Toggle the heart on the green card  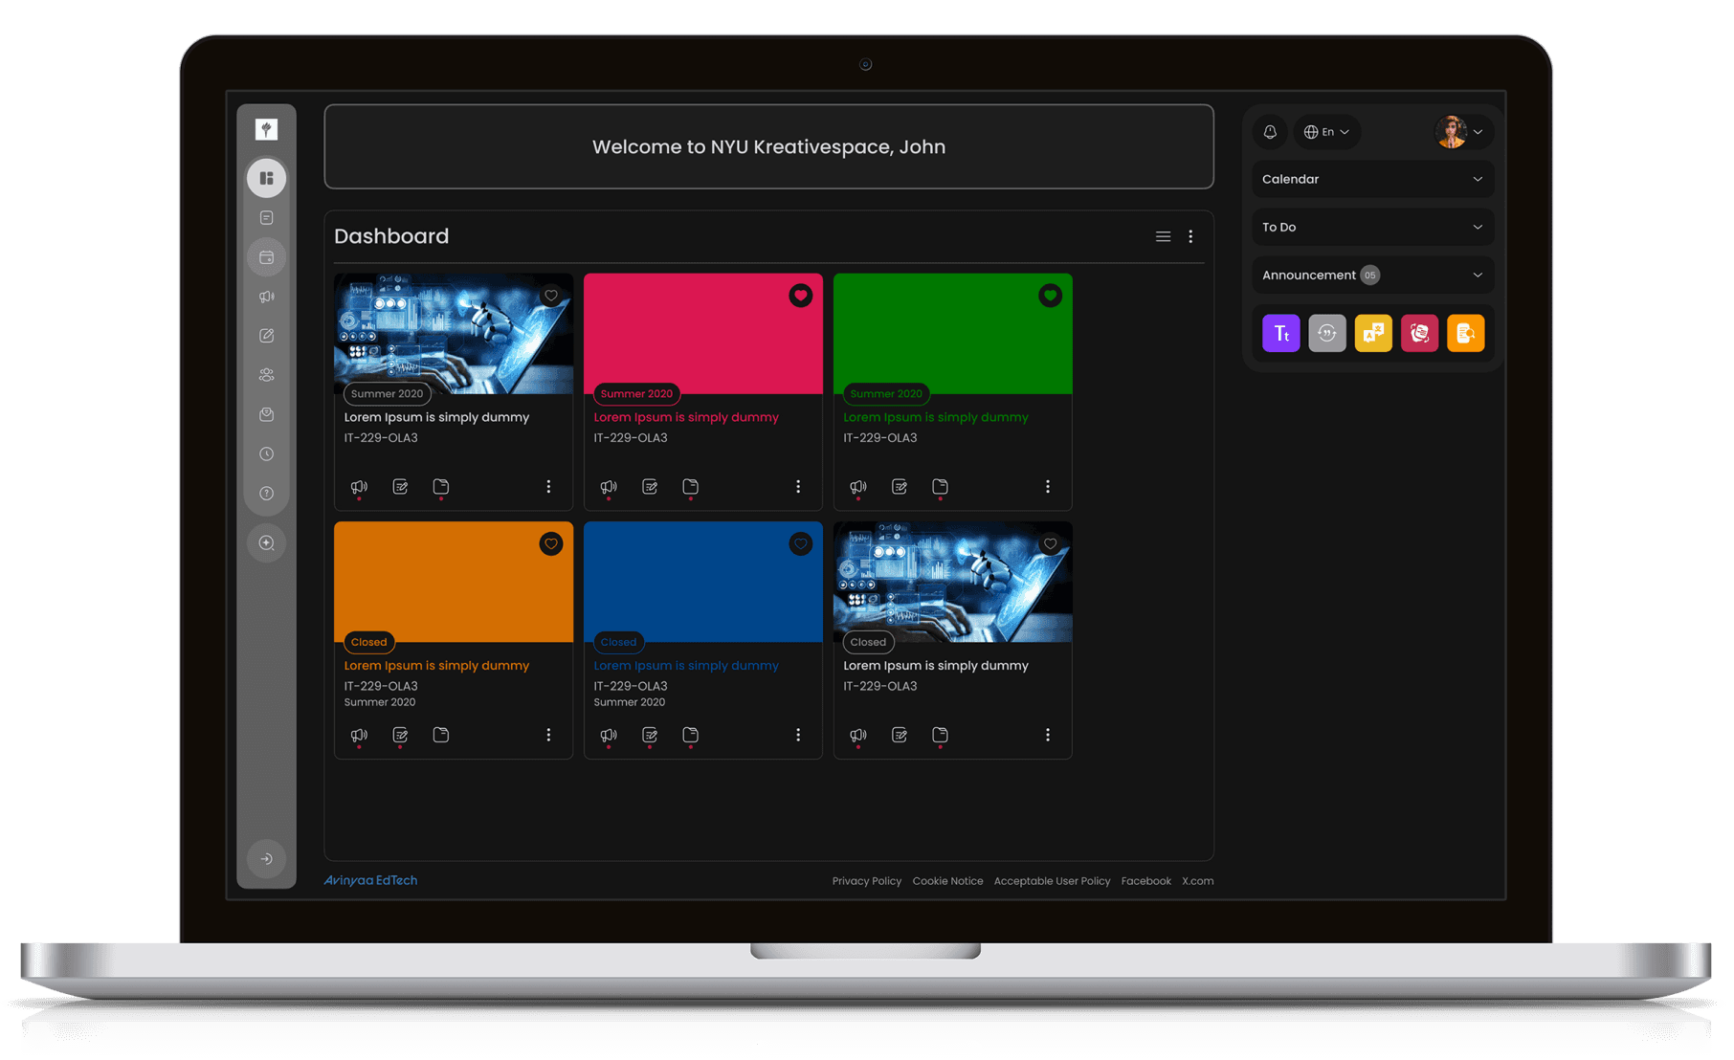[1051, 296]
